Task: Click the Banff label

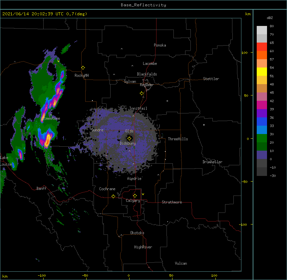Action: click(41, 189)
